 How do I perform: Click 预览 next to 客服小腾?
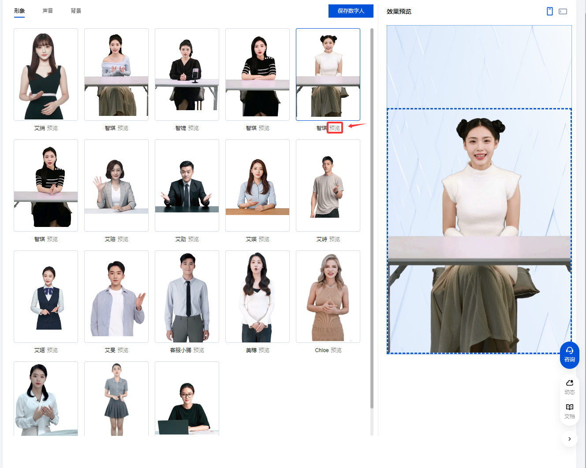[198, 350]
